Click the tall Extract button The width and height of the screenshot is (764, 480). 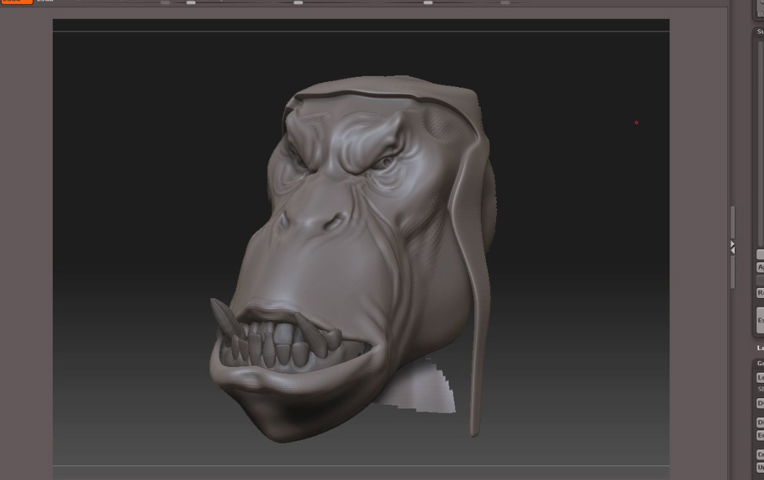(x=760, y=320)
